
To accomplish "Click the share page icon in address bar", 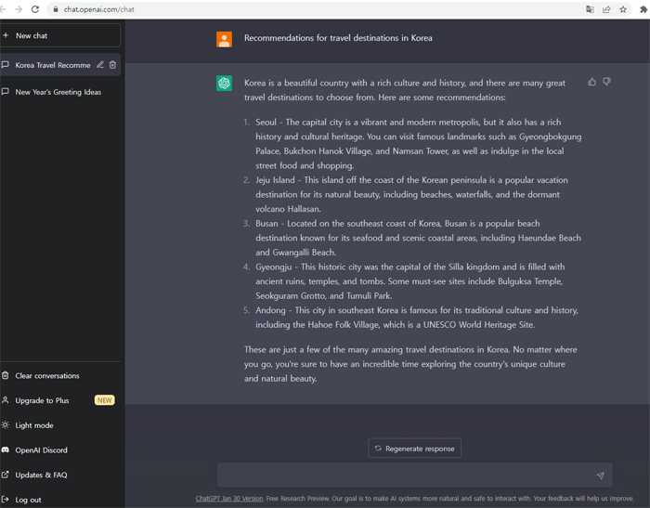I will (606, 9).
